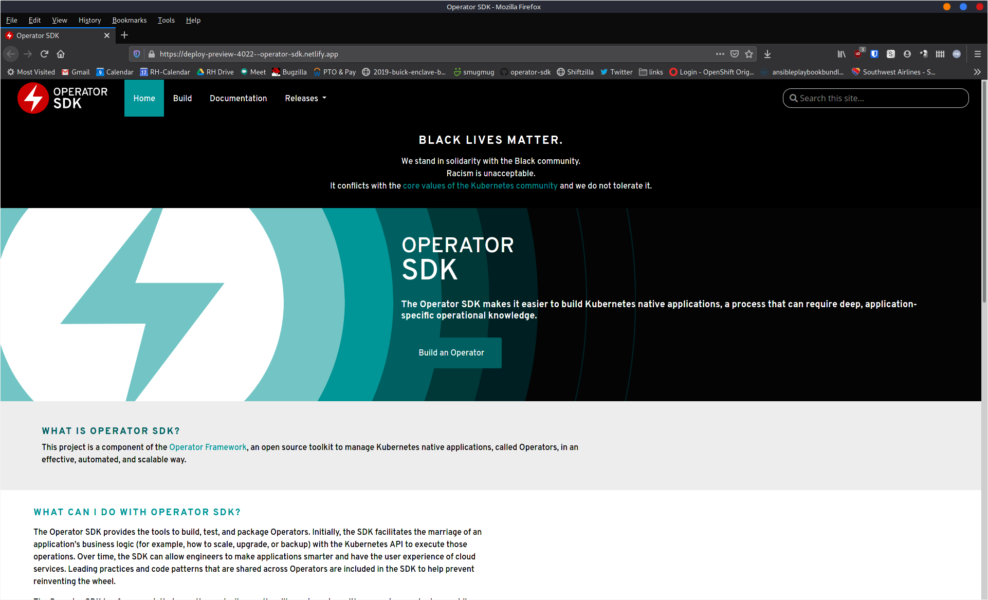Open the Firefox hamburger menu

tap(978, 54)
